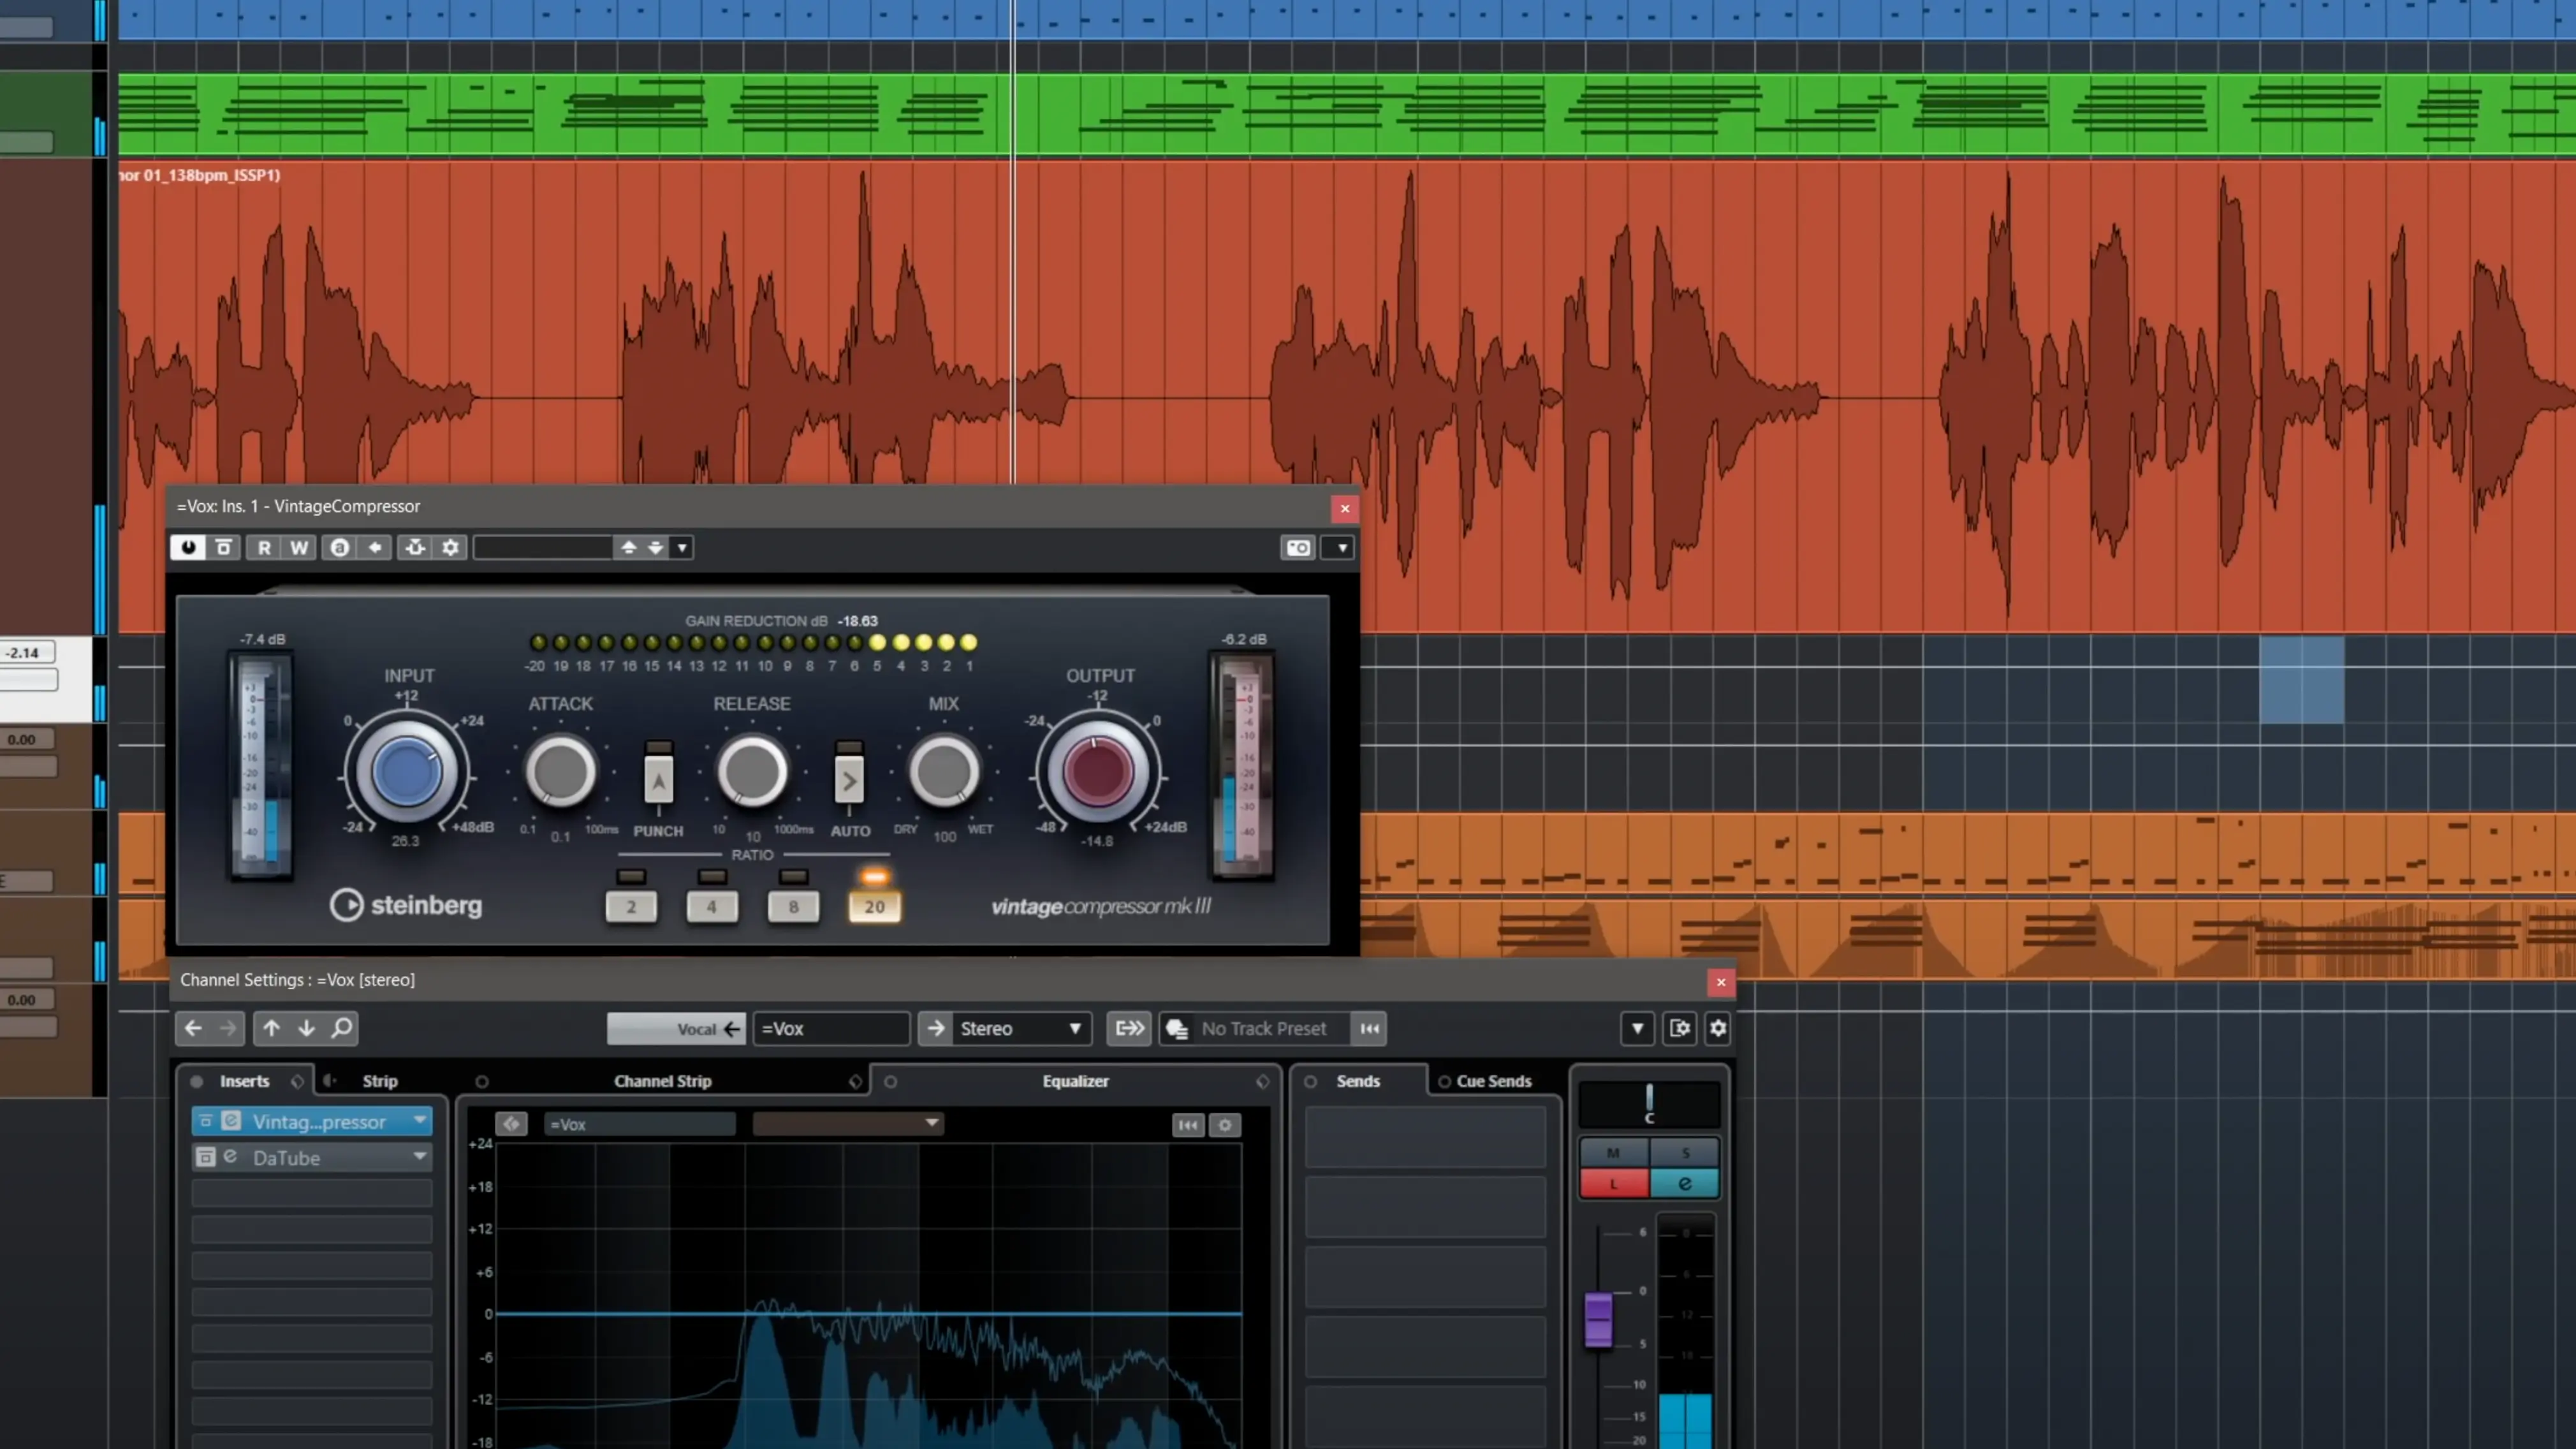Expand the DaTube insert slot dropdown
Image resolution: width=2576 pixels, height=1449 pixels.
pos(420,1157)
